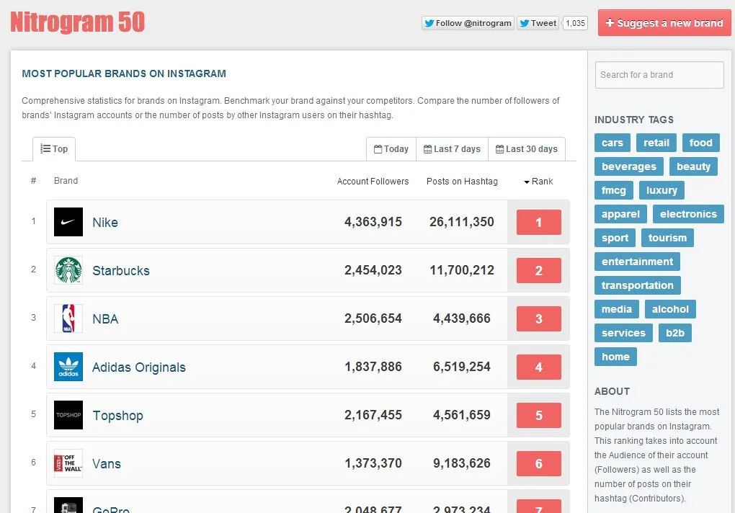Click Starbucks hashtag posts 11,700,212
The width and height of the screenshot is (735, 513).
462,270
